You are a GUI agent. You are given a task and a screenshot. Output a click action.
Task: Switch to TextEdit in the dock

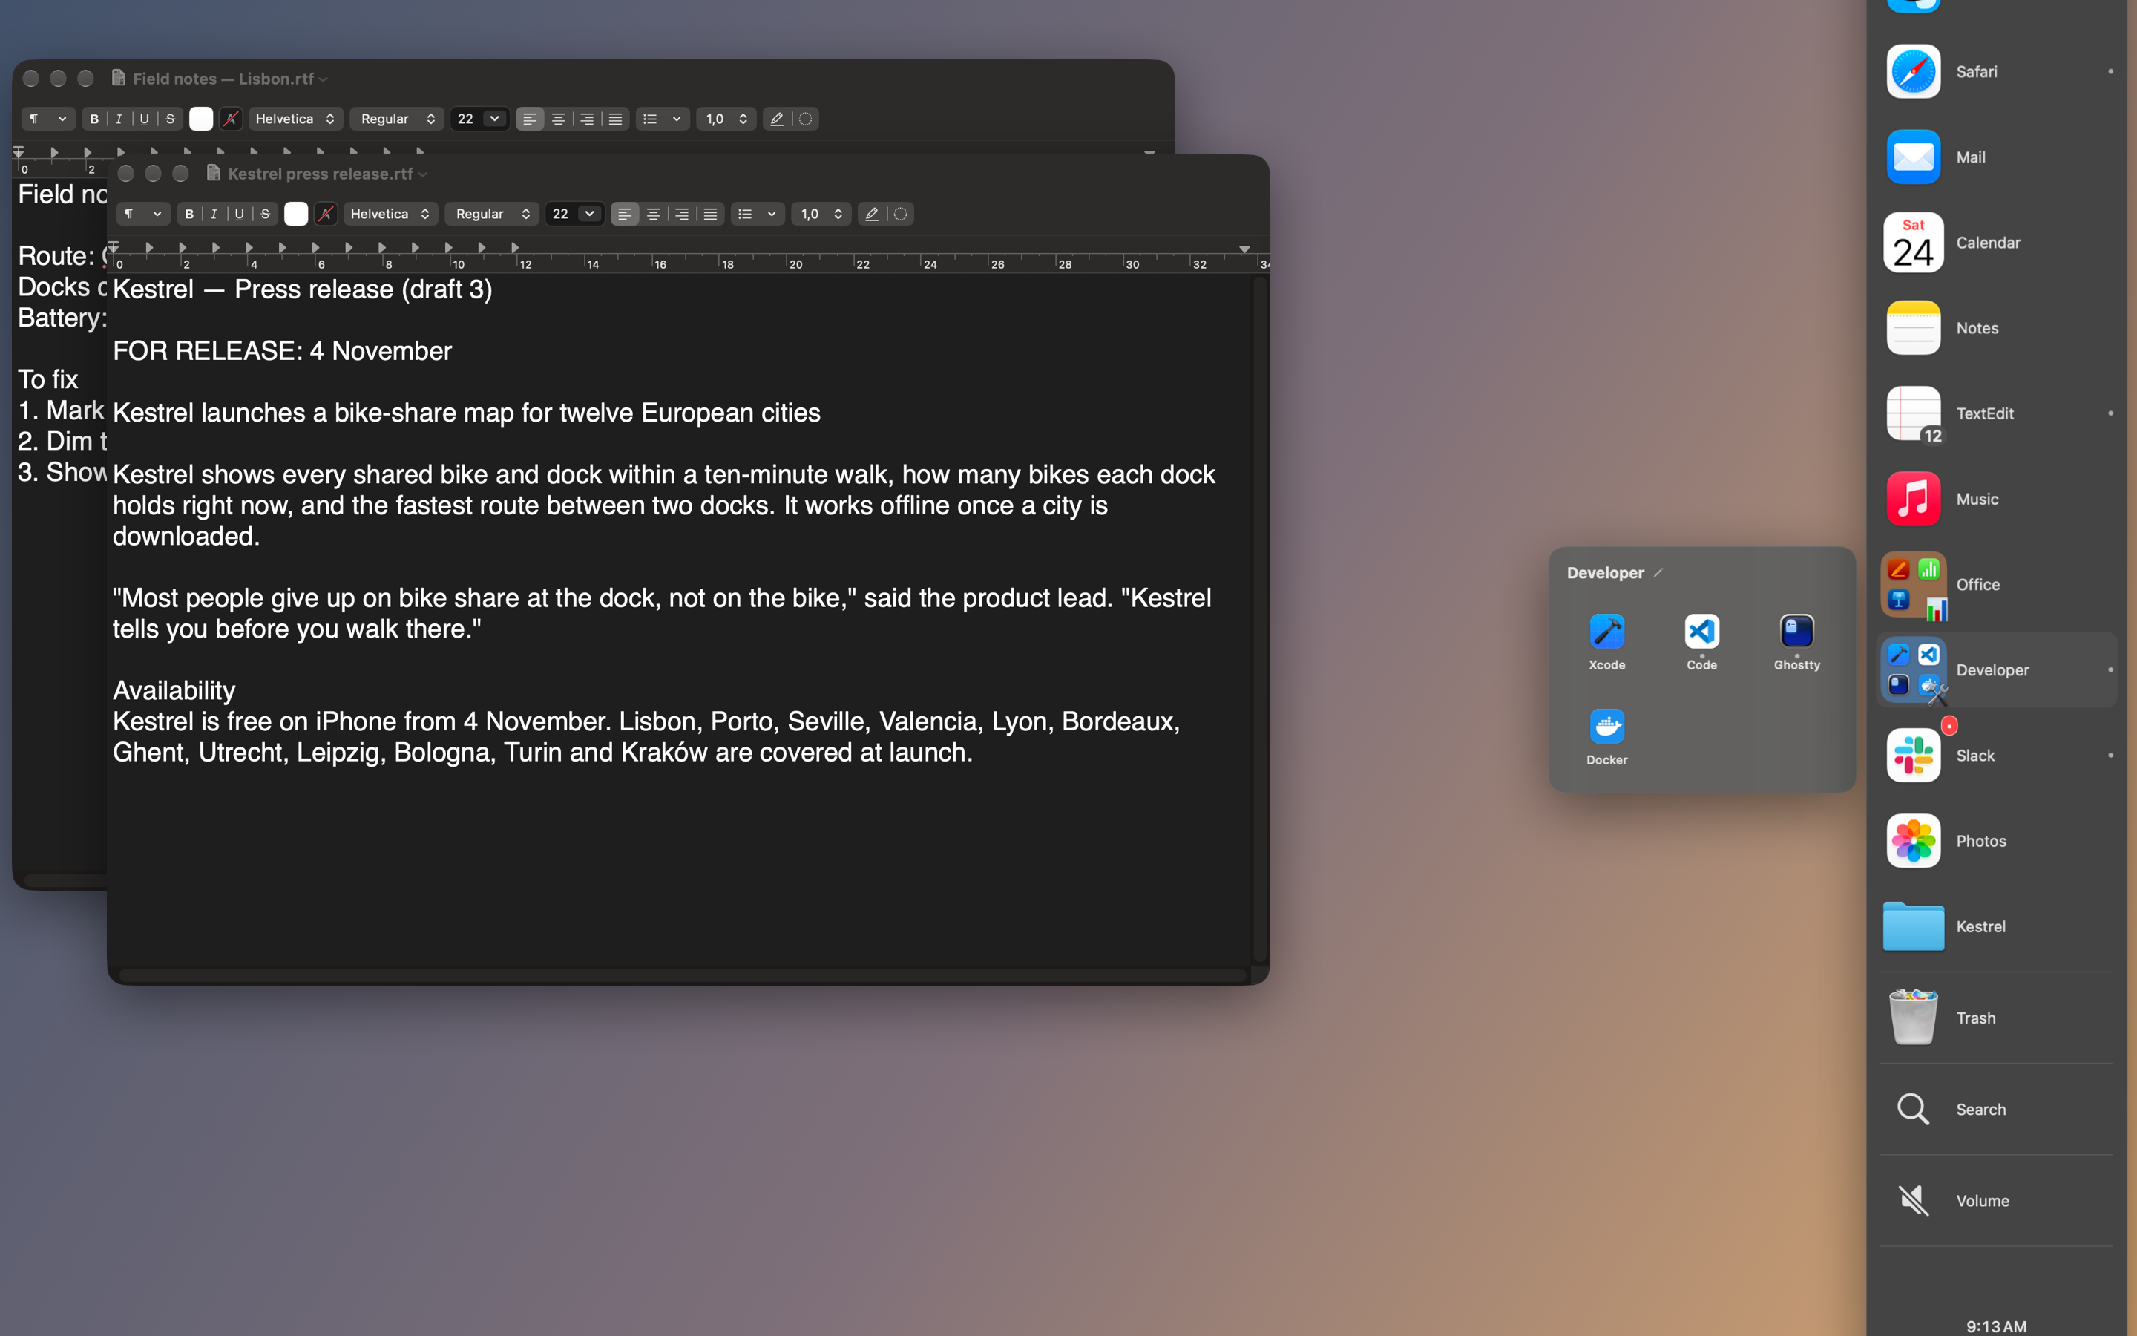[1996, 413]
